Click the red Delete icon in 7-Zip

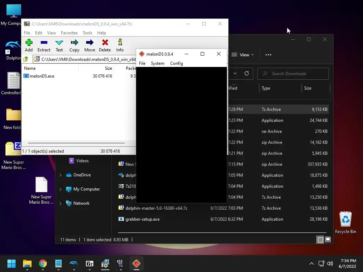pyautogui.click(x=105, y=46)
